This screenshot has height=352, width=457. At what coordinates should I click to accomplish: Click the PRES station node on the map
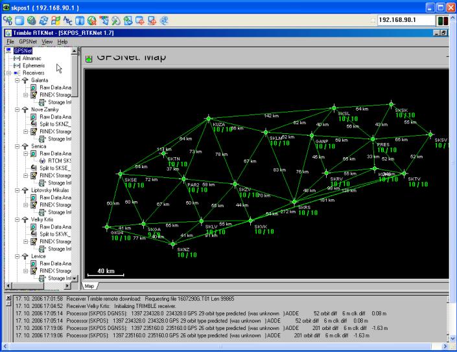[373, 139]
